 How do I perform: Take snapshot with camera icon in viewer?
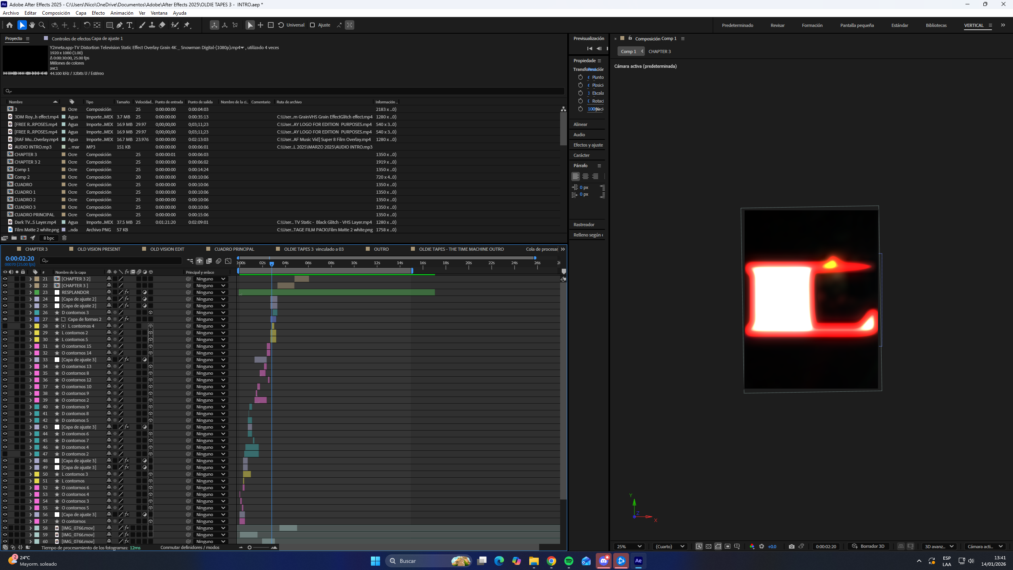(x=791, y=546)
